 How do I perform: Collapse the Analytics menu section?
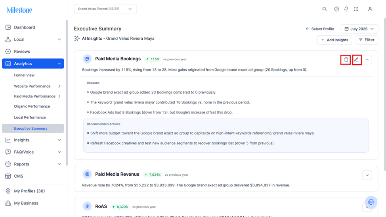[59, 63]
